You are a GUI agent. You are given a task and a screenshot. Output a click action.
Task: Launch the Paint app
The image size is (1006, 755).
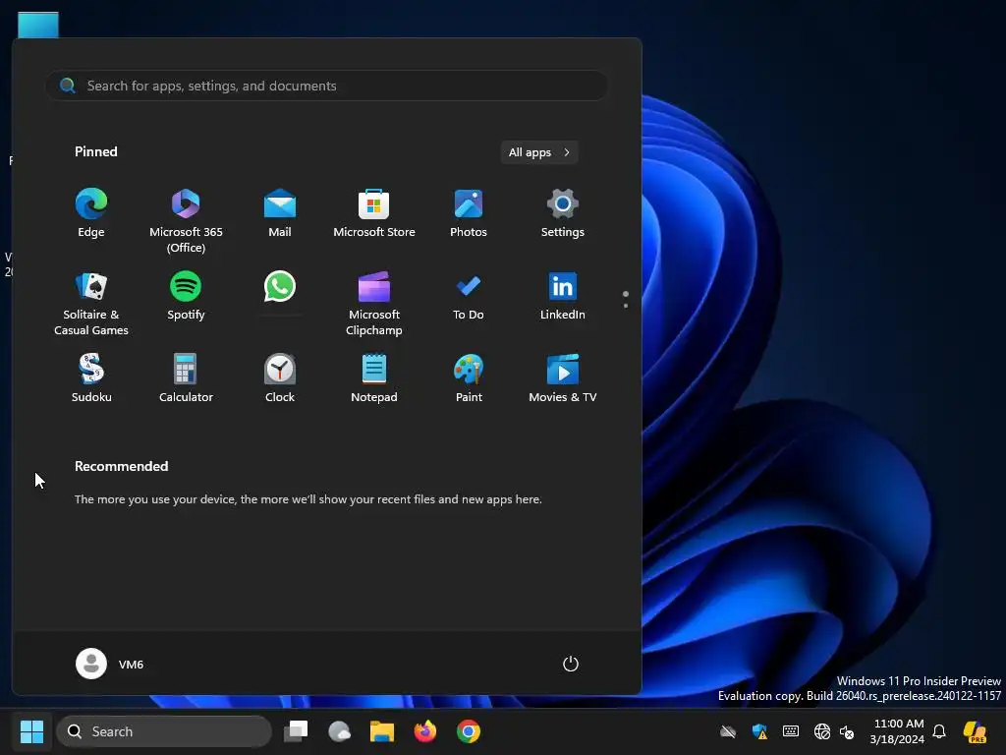pos(469,378)
